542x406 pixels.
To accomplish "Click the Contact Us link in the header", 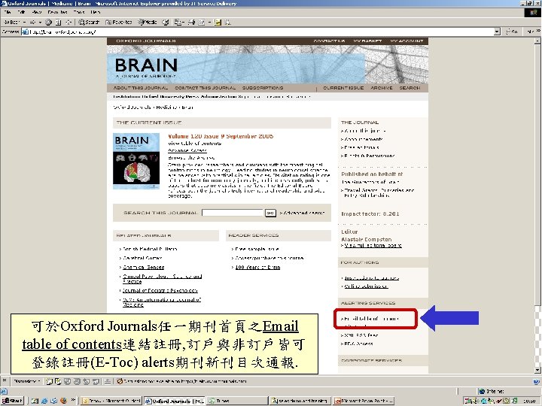I will pyautogui.click(x=329, y=41).
